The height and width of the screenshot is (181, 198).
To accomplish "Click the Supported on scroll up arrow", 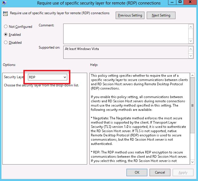I will click(191, 49).
